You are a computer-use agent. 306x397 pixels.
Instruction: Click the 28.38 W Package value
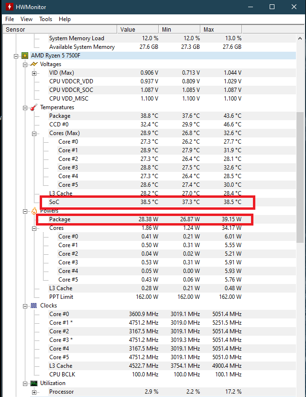coord(148,219)
